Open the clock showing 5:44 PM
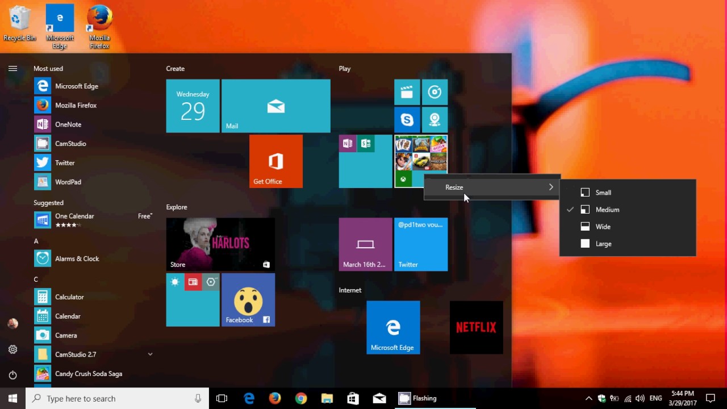The width and height of the screenshot is (727, 409). 682,398
